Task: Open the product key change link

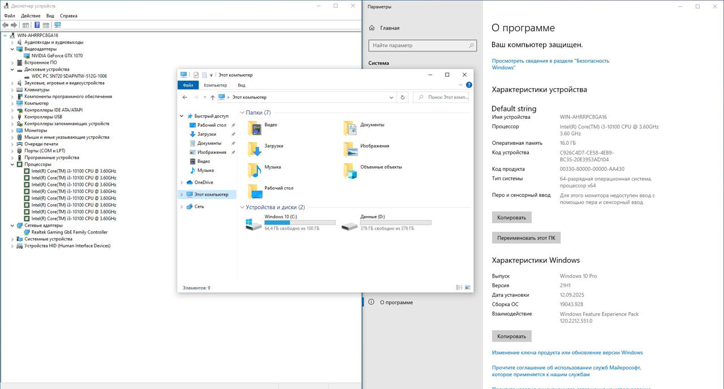Action: pyautogui.click(x=567, y=353)
